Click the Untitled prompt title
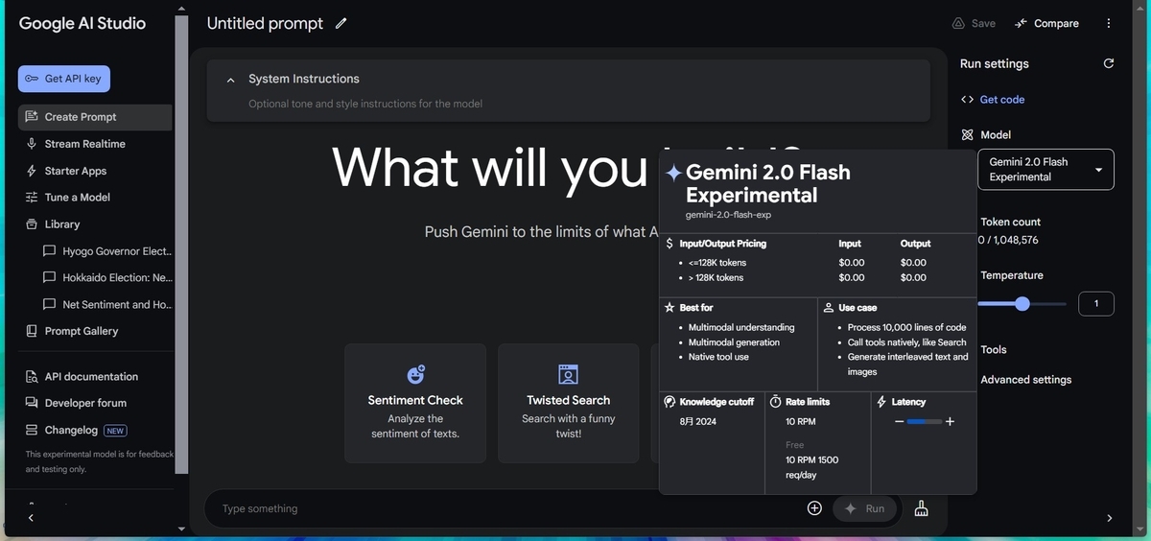 pos(265,23)
